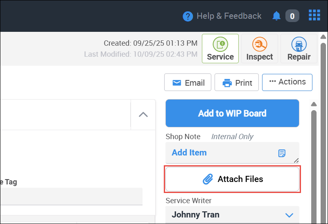Viewport: 328px width, 224px height.
Task: Click the Print button
Action: click(x=237, y=82)
